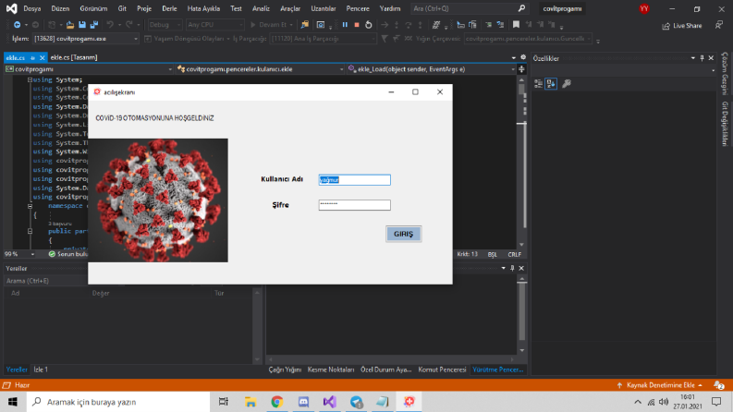Viewport: 733px width, 412px height.
Task: Open the ekle_Load member navigation dropdown
Action: (x=431, y=69)
